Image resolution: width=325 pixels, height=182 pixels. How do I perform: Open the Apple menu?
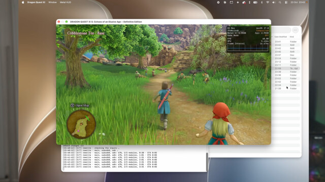[x=23, y=2]
